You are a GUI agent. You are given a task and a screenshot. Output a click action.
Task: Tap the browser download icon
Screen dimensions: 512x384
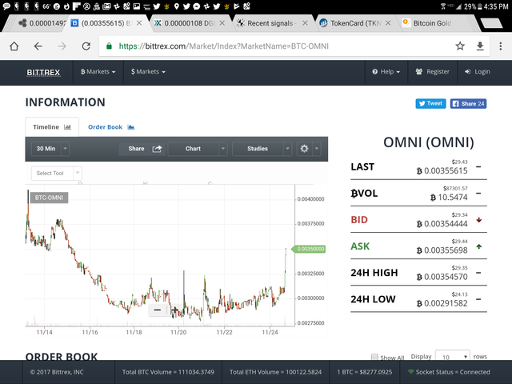[x=480, y=46]
